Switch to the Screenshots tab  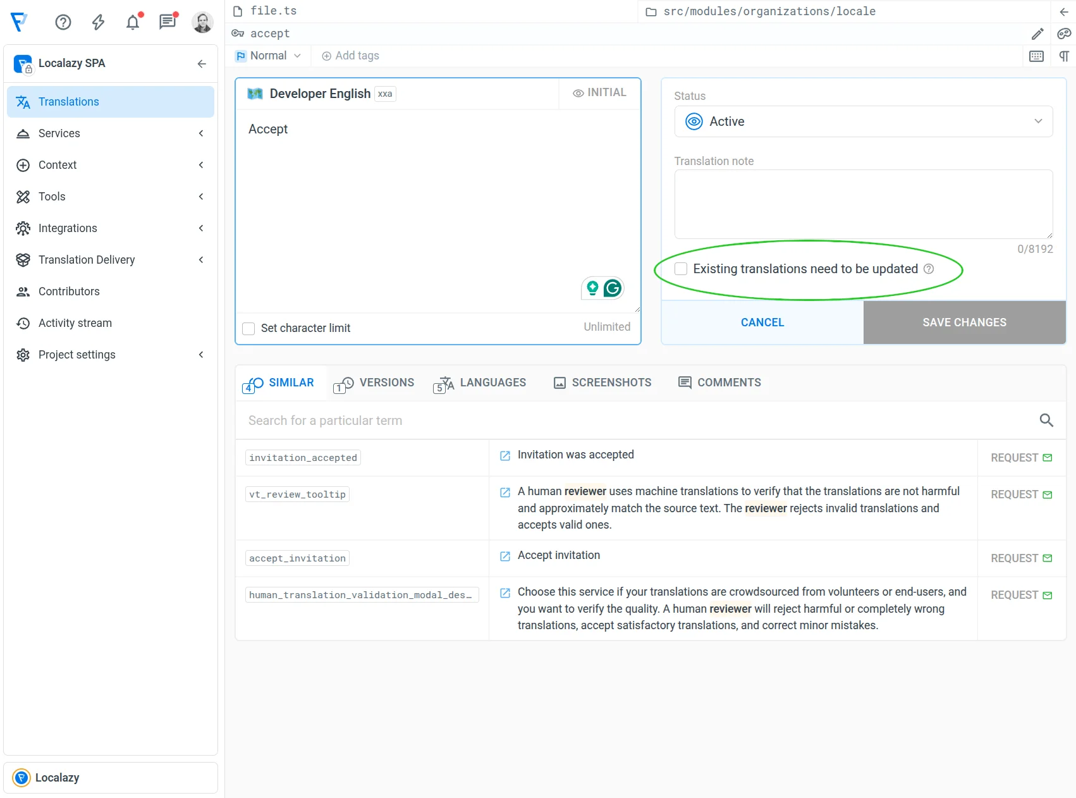tap(602, 383)
